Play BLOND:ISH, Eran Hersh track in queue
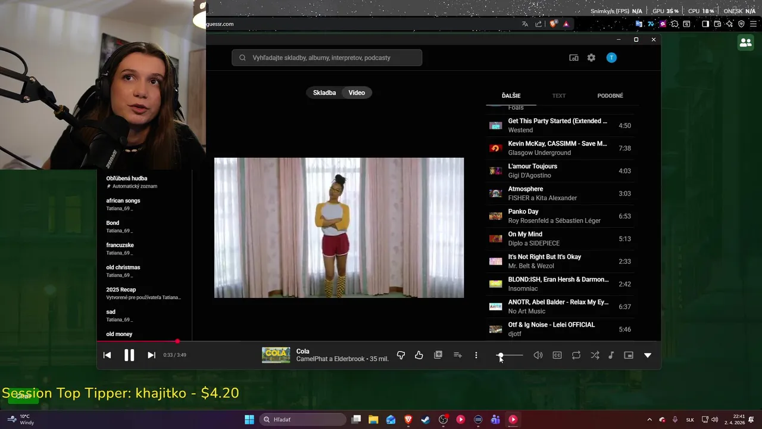 [560, 284]
